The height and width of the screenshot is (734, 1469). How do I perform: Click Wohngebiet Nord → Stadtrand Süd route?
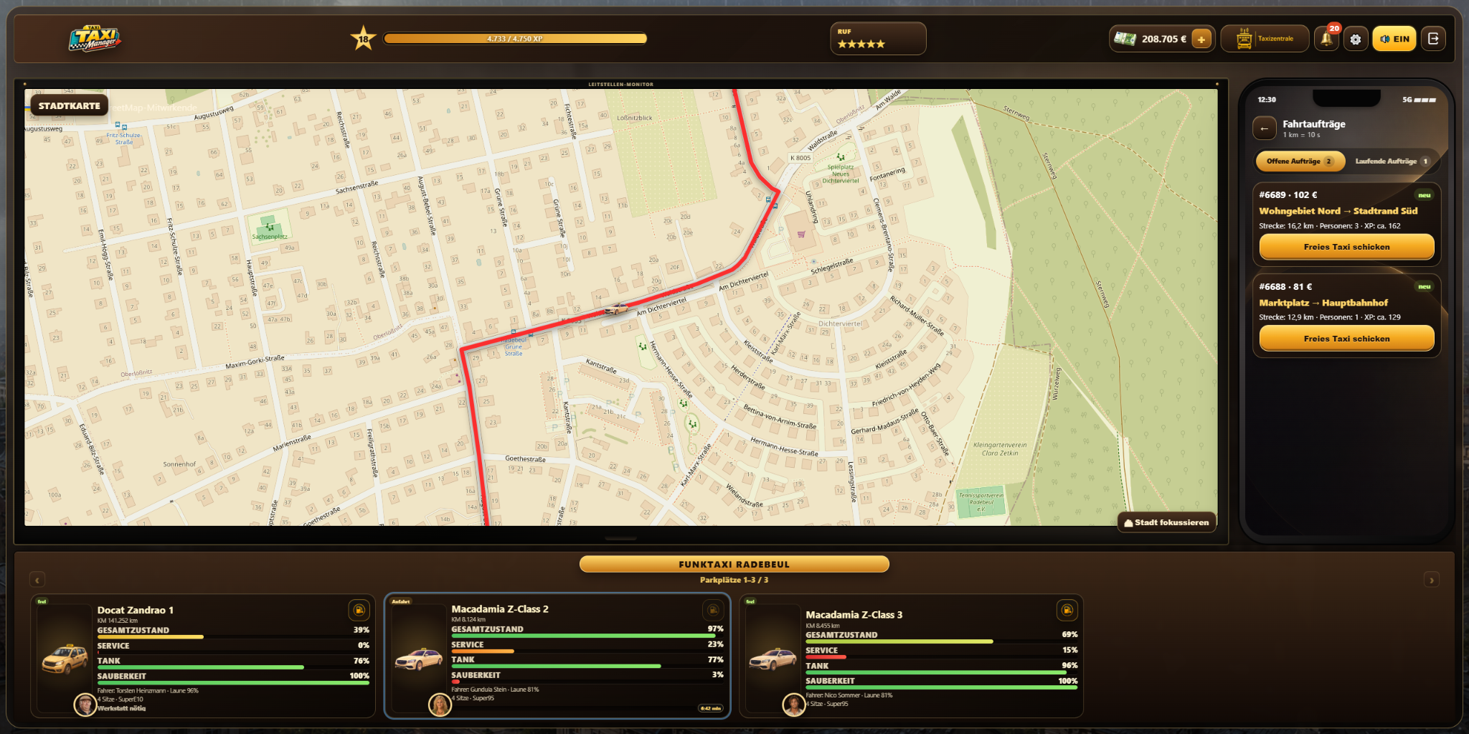(x=1338, y=211)
